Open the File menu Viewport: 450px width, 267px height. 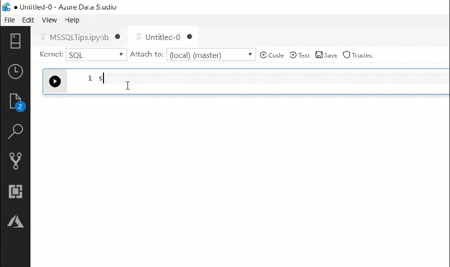point(9,20)
